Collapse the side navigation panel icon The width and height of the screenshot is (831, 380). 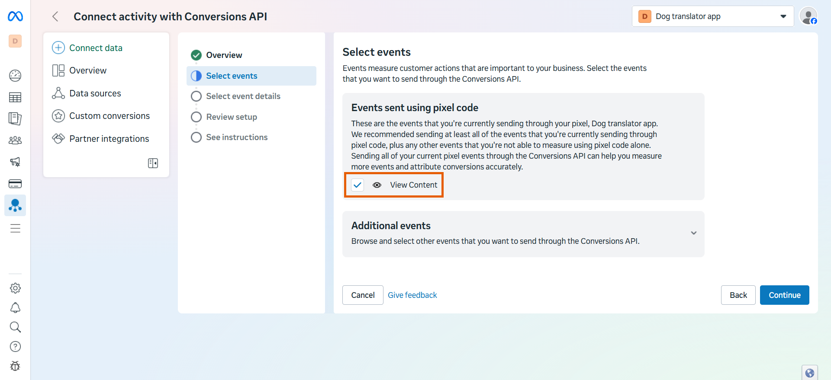point(153,163)
